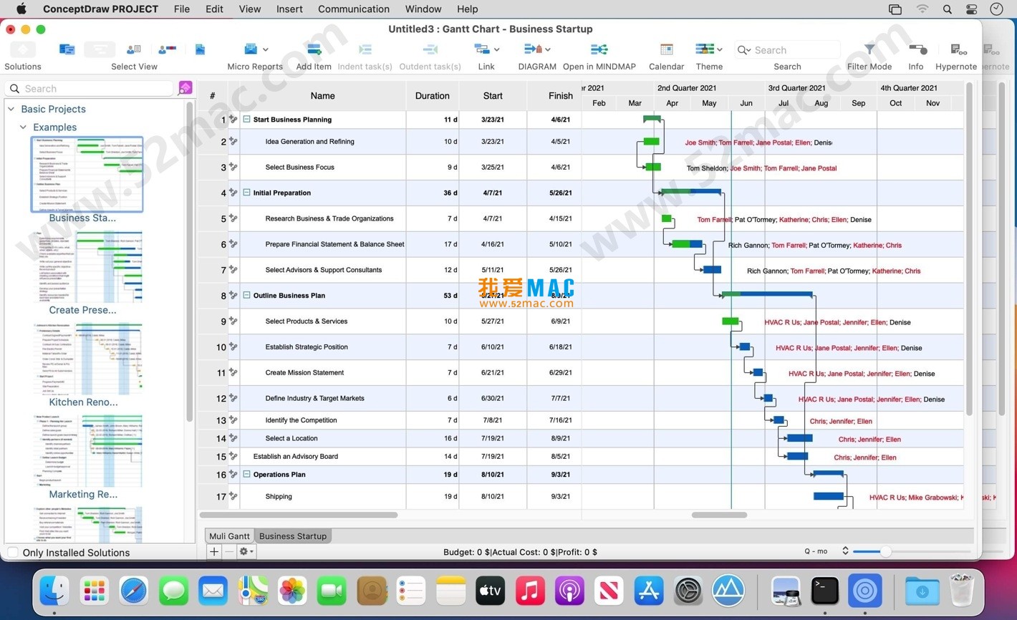Switch to the Muli Gantt tab
The height and width of the screenshot is (620, 1017).
(x=229, y=536)
